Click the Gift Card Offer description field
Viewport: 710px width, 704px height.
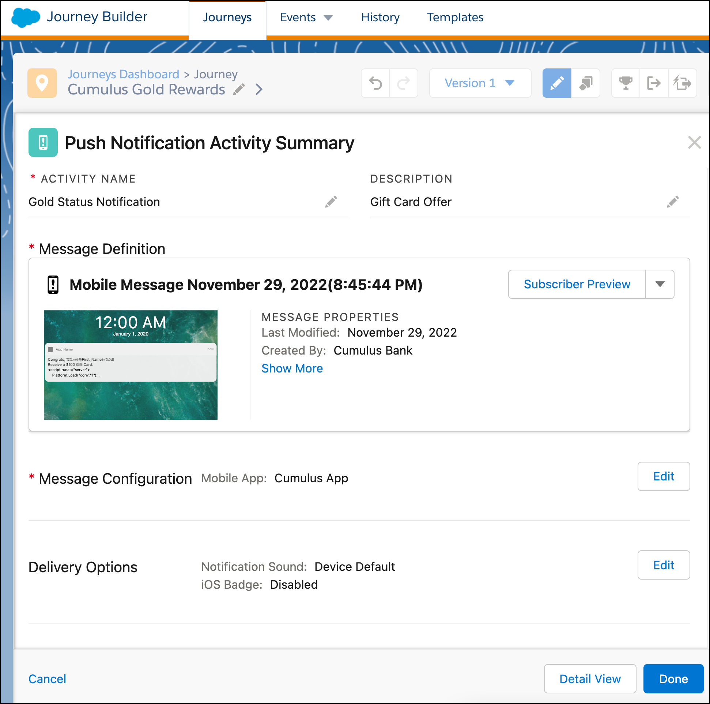coord(530,202)
